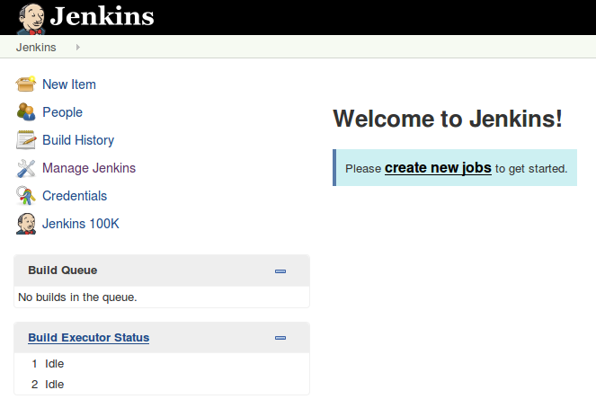596x408 pixels.
Task: Click the Credentials keys icon
Action: 26,196
